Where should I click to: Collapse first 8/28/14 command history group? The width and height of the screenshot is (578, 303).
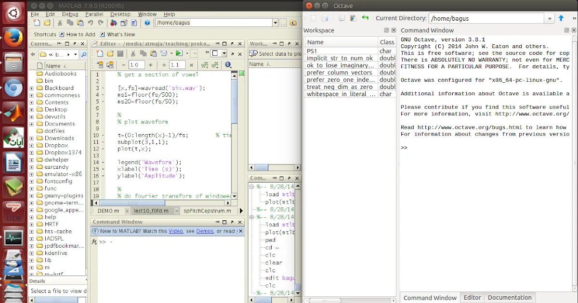(x=252, y=187)
